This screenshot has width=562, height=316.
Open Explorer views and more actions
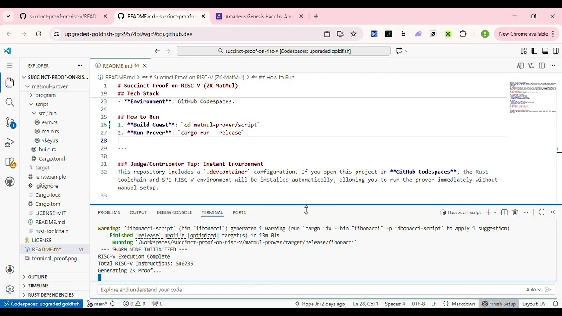click(x=79, y=65)
